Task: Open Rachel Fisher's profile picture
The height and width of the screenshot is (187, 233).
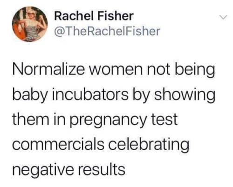Action: [30, 24]
